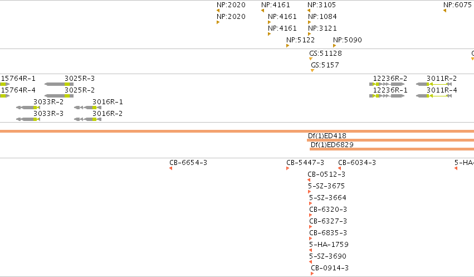Viewport: 474px width, 277px height.
Task: Click the NP:4161 label above the left-pointing marker
Action: tap(276, 5)
